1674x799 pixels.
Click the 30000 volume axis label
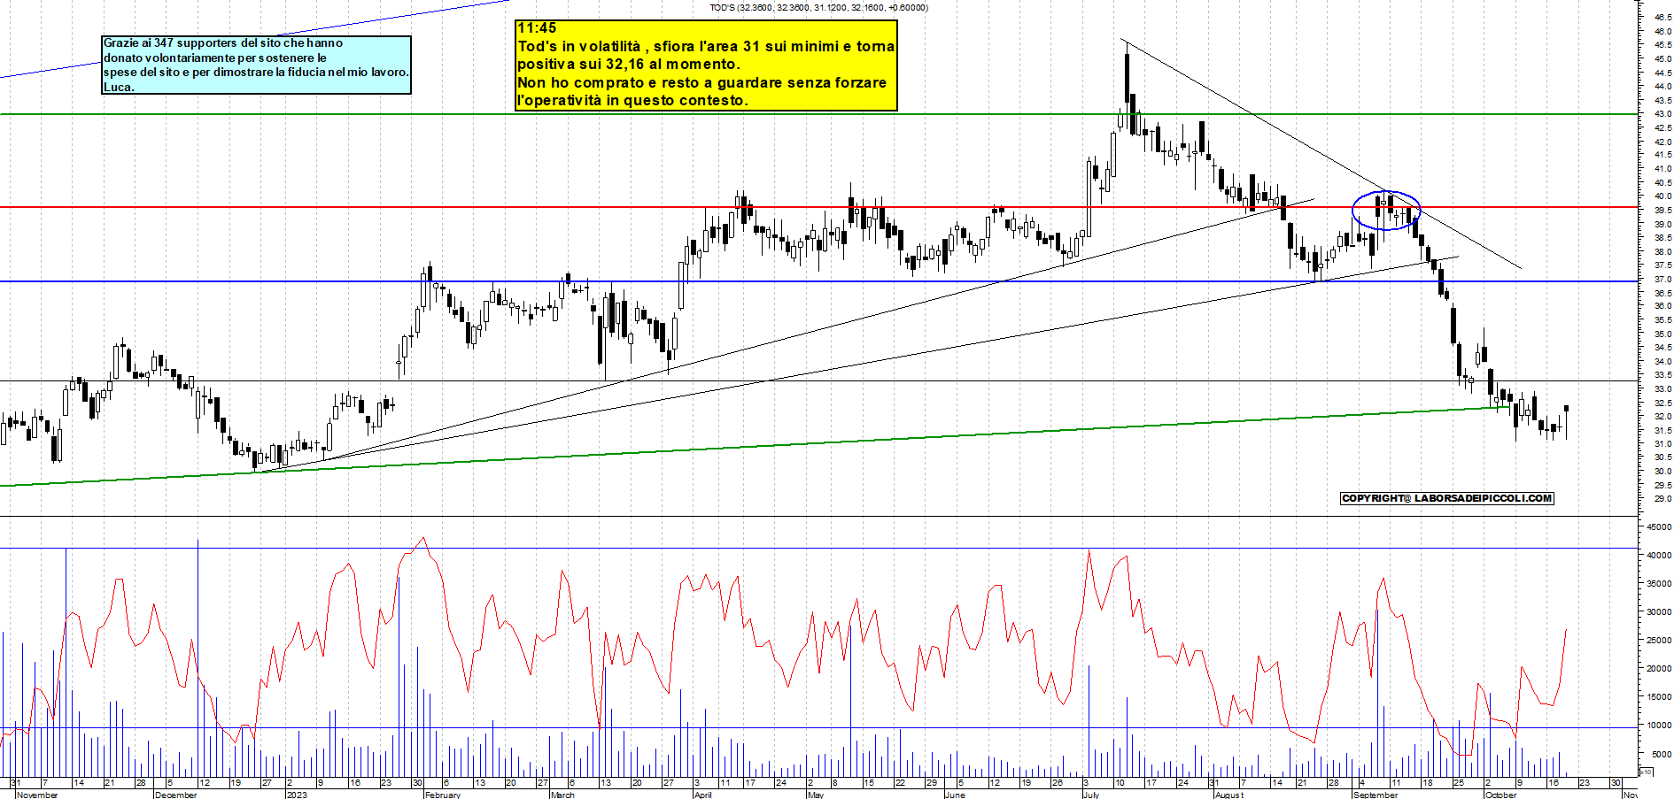[x=1659, y=611]
